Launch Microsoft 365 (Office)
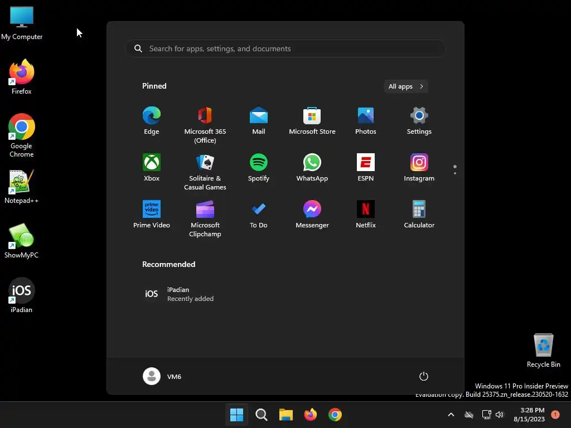Image resolution: width=571 pixels, height=428 pixels. point(205,125)
